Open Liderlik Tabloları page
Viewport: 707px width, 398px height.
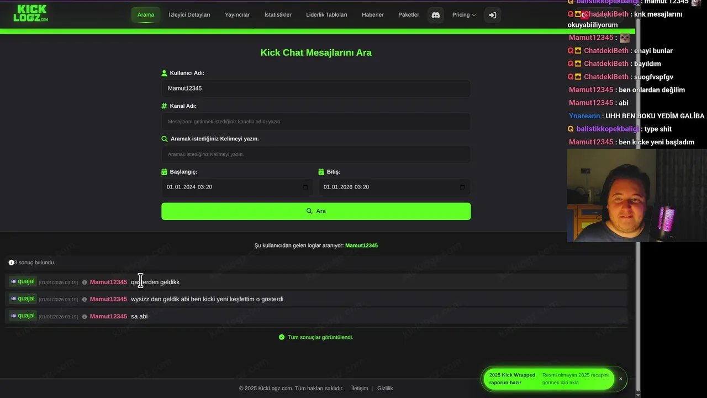[x=326, y=15]
